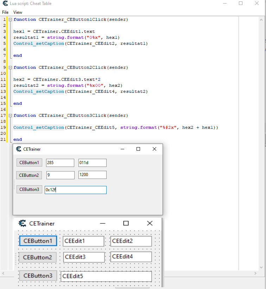This screenshot has width=266, height=289.
Task: Click the CETrainer running window logo icon
Action: coord(19,149)
